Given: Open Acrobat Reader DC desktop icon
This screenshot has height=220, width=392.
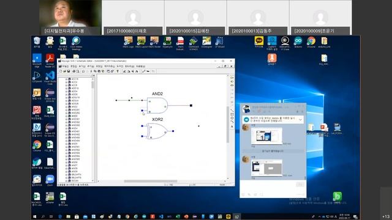Looking at the screenshot, I should coord(50,61).
